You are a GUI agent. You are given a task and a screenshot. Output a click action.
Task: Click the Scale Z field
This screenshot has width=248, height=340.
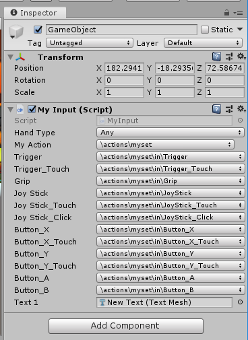(x=224, y=92)
